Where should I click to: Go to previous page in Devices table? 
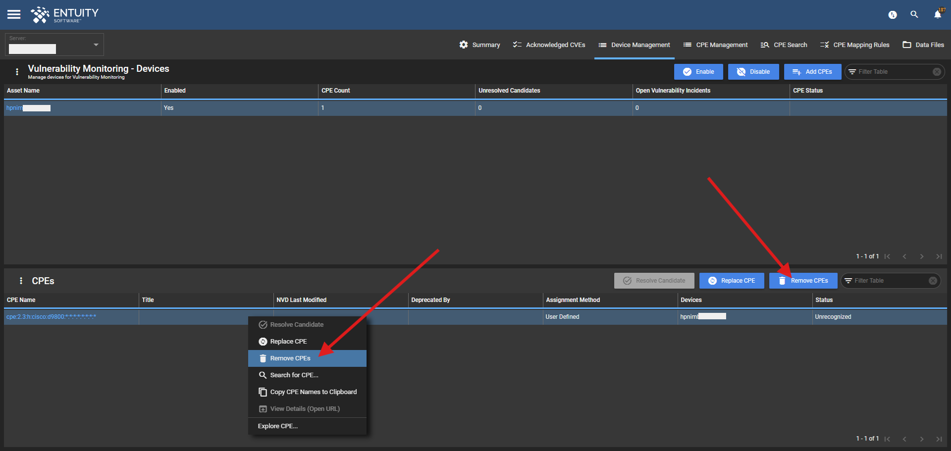pyautogui.click(x=904, y=256)
